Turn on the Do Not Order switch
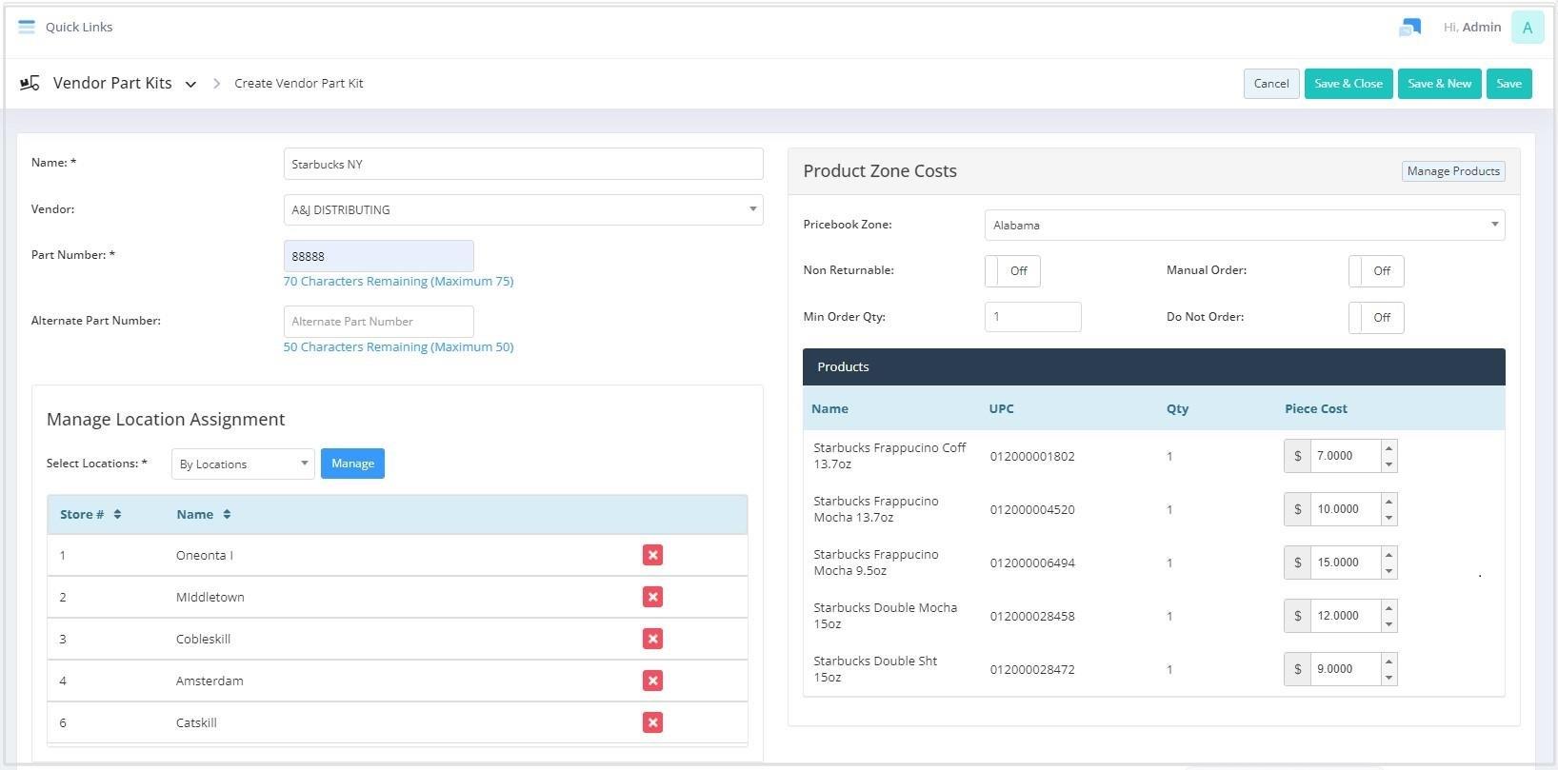This screenshot has height=770, width=1558. (1376, 318)
